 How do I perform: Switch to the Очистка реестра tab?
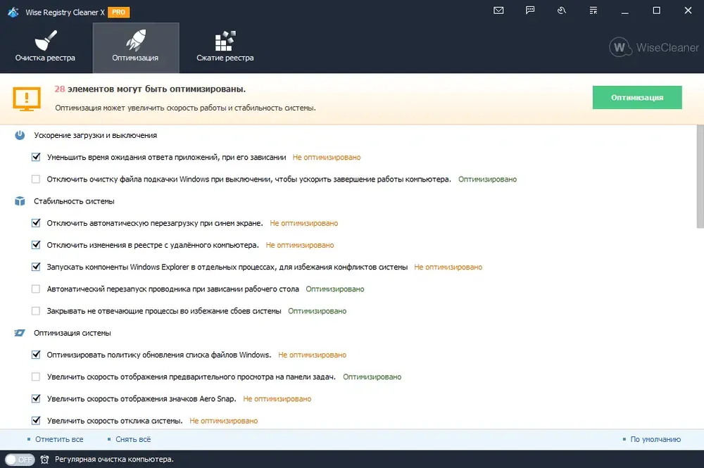pos(45,48)
